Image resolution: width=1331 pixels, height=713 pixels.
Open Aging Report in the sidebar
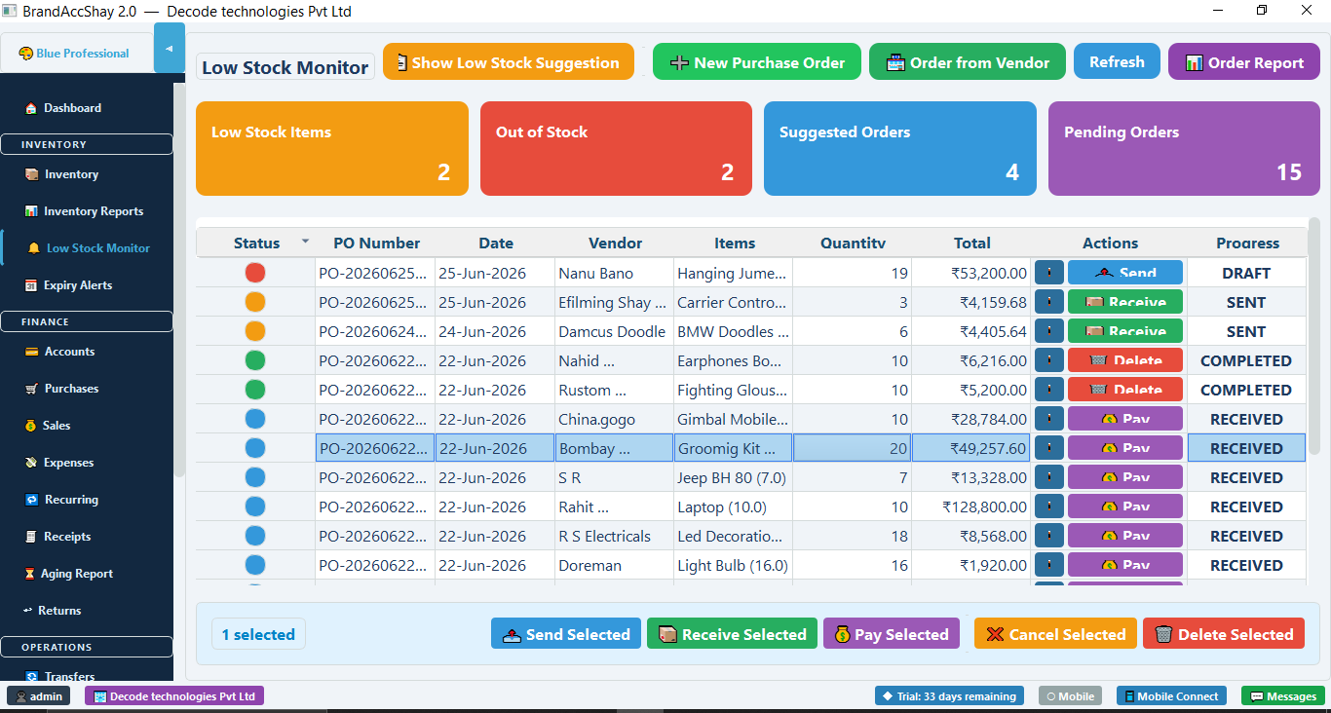pos(69,574)
